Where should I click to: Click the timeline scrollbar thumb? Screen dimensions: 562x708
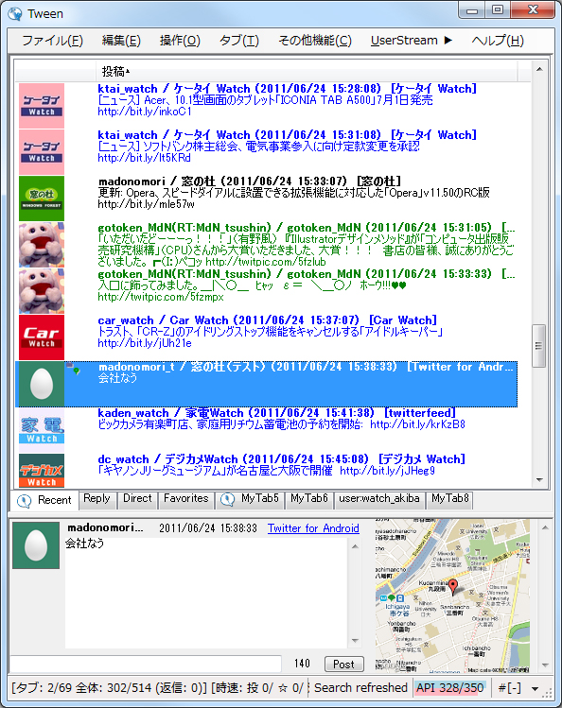538,346
